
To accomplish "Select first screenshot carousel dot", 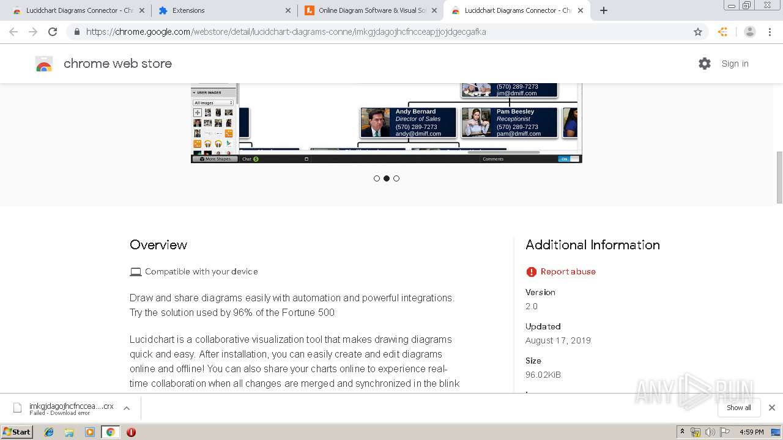I will click(377, 178).
